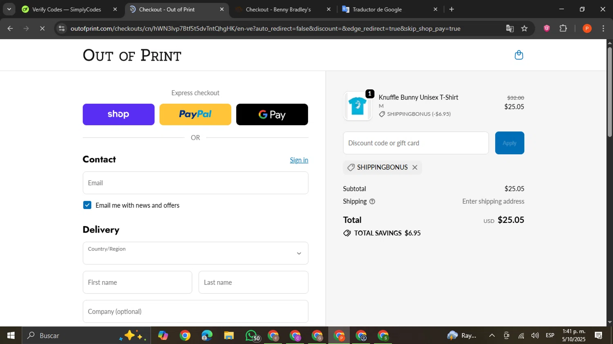The image size is (613, 344).
Task: Open Chrome three-dot menu
Action: click(x=603, y=29)
